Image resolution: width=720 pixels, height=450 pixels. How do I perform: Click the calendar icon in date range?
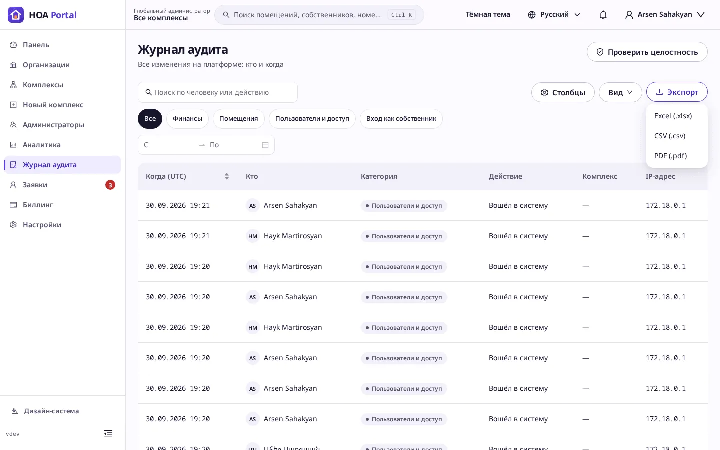click(x=265, y=145)
